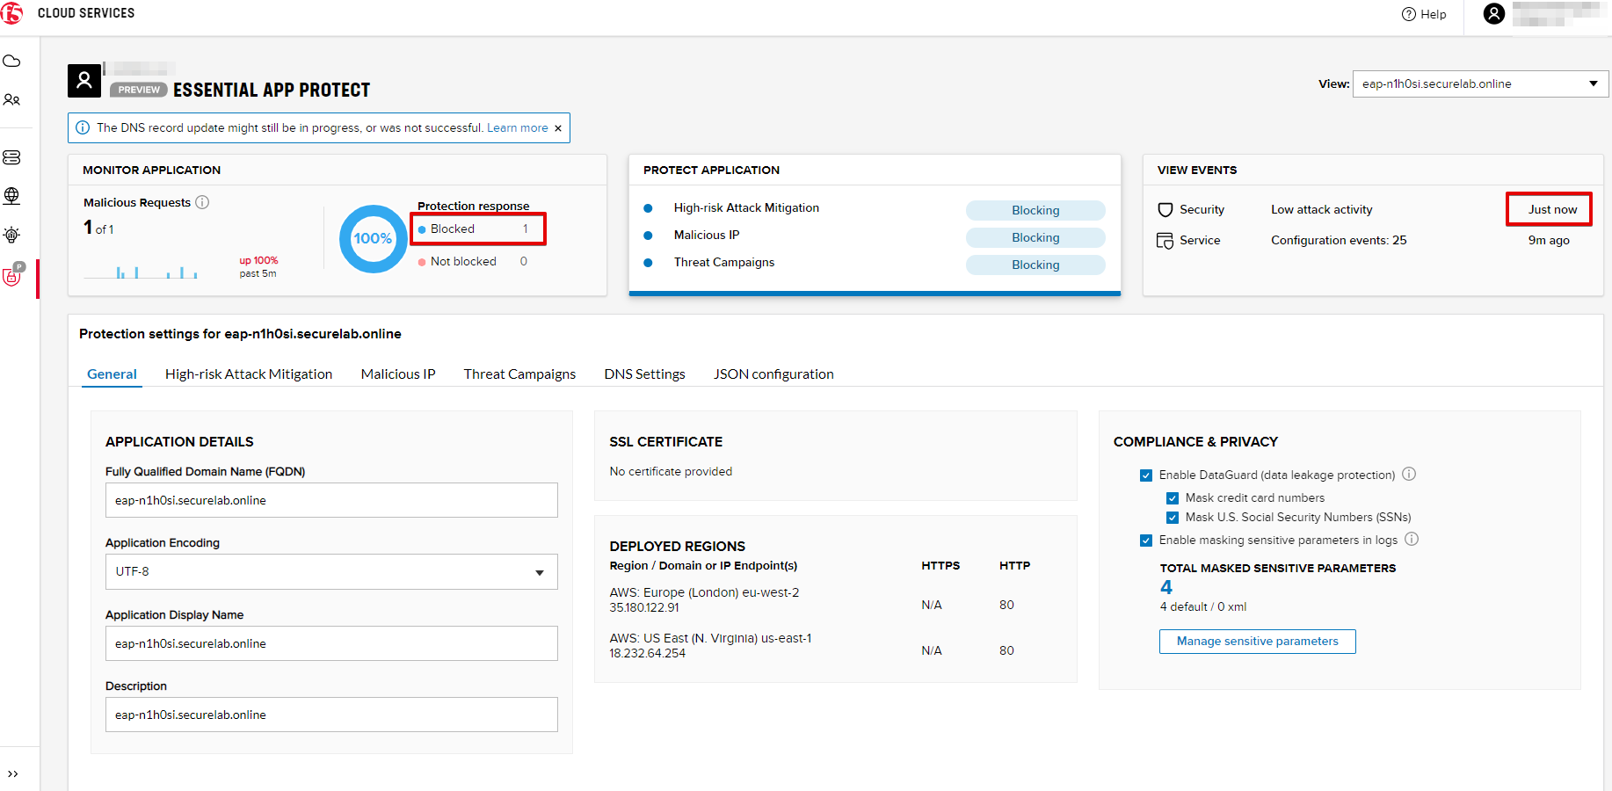Click Blocking badge for Malicious IP
Viewport: 1612px width, 791px height.
tap(1035, 237)
